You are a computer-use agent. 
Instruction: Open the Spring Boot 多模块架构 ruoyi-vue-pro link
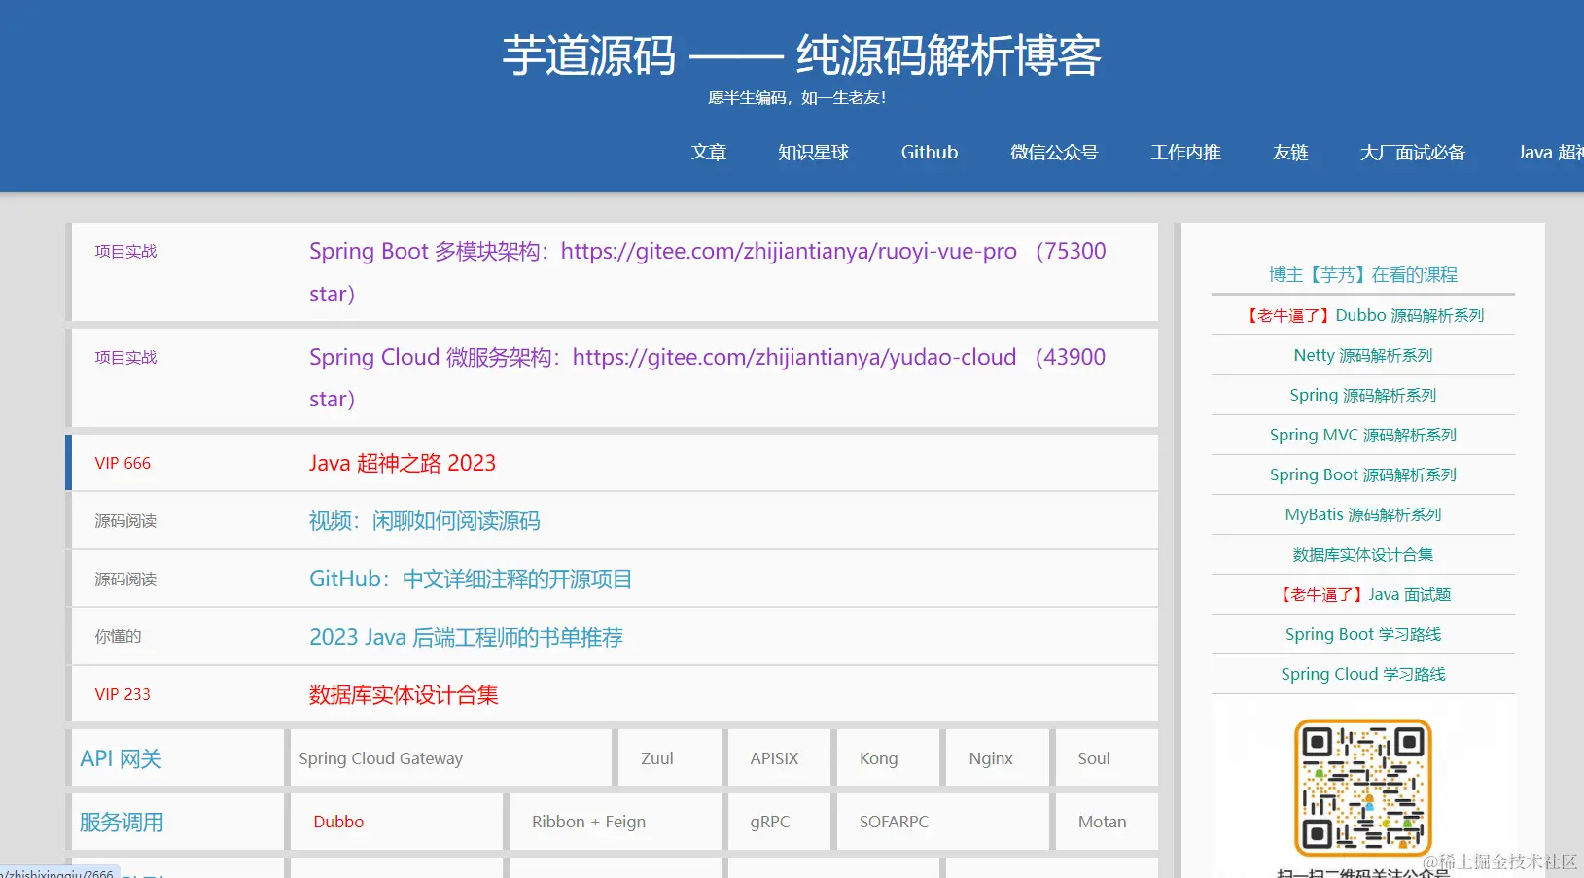coord(708,272)
